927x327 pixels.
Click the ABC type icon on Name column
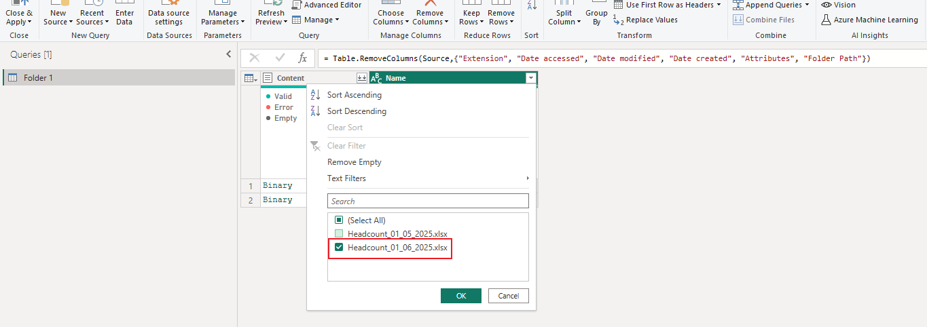pos(376,78)
